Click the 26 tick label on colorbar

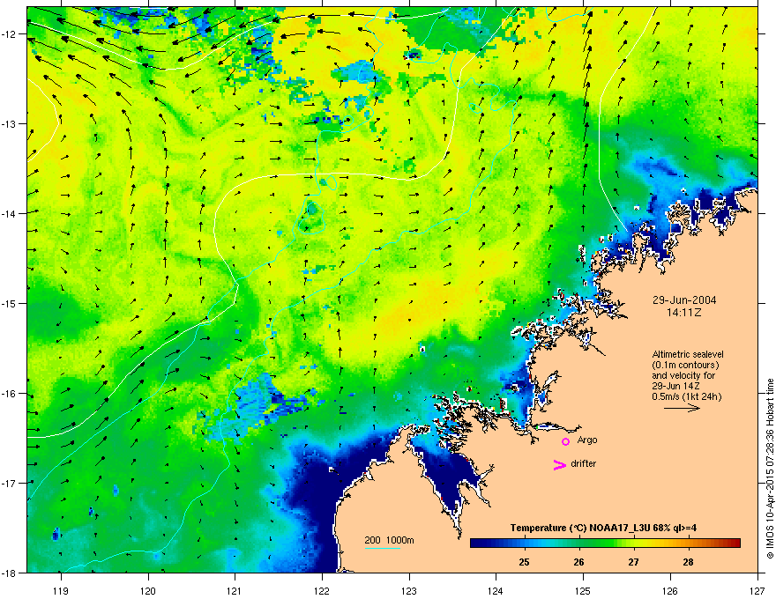[578, 562]
